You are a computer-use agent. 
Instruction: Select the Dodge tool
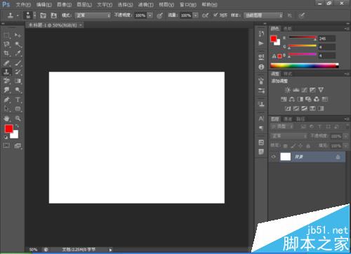pos(18,90)
